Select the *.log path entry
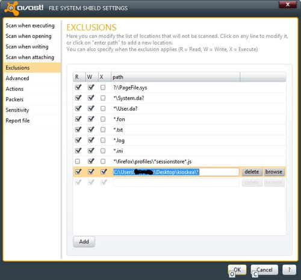The height and width of the screenshot is (280, 301). 119,140
